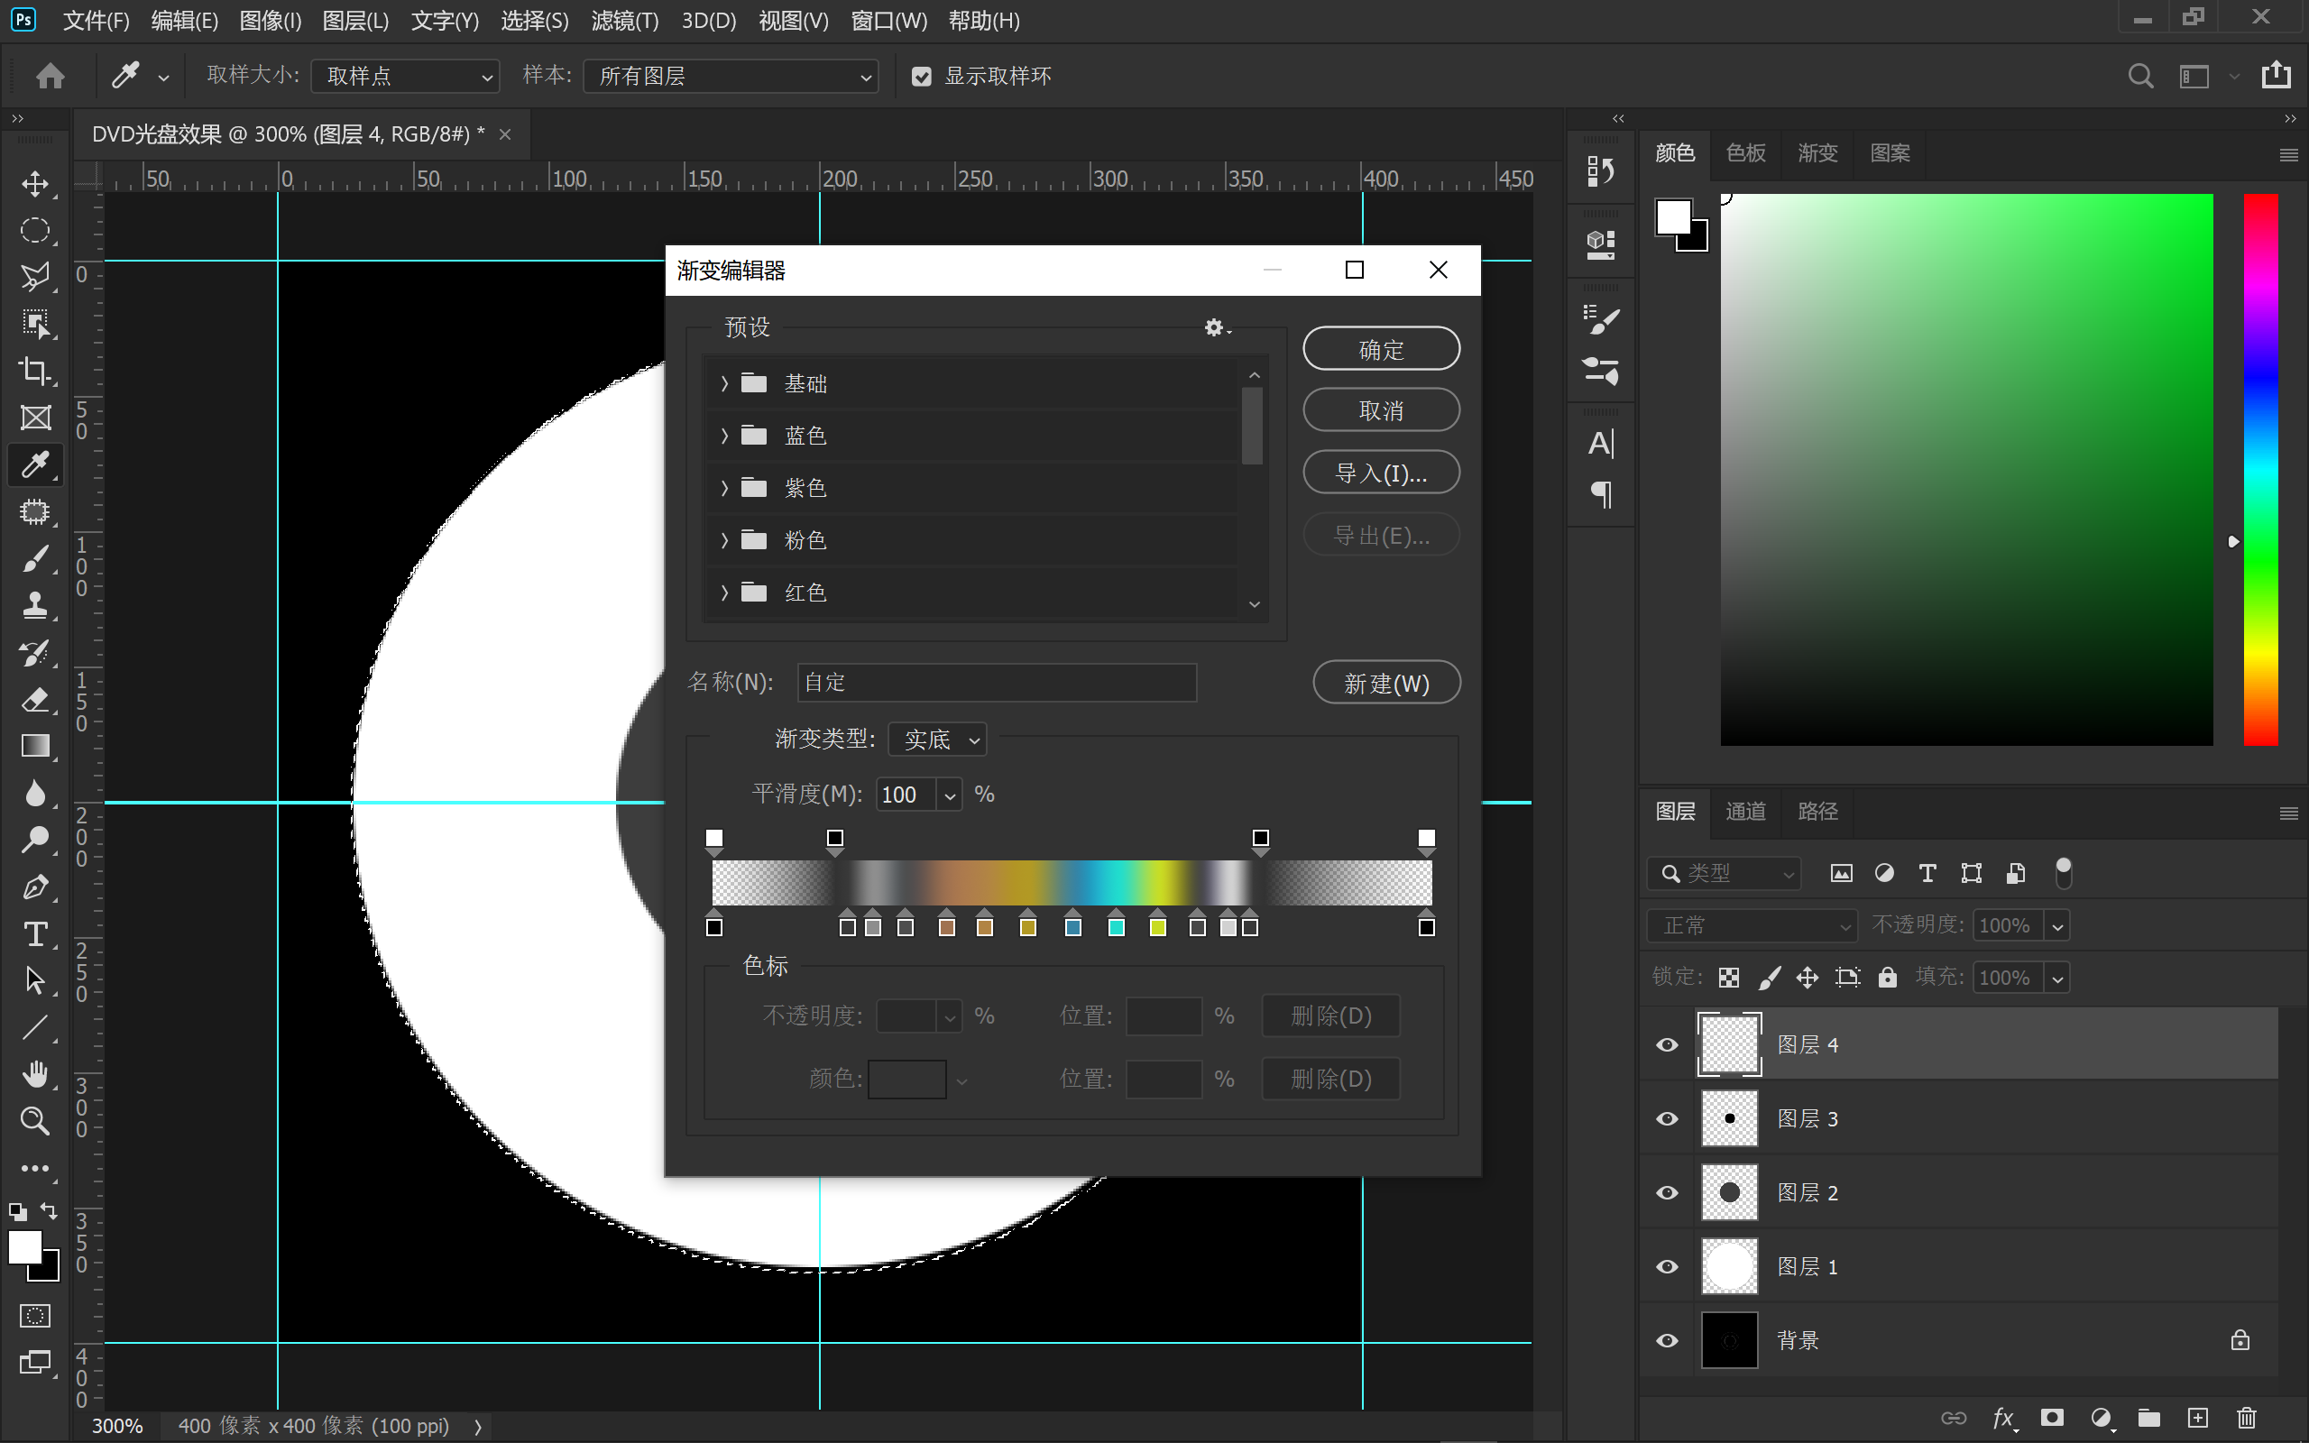Expand the 红色 preset folder
2309x1443 pixels.
click(724, 593)
